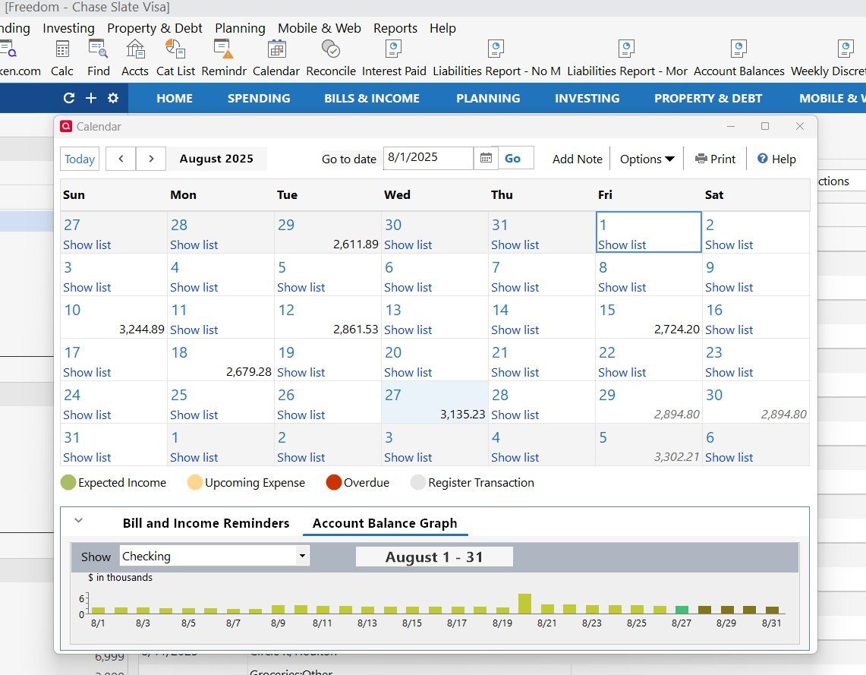
Task: Click the tall 8/20 balance bar
Action: (x=524, y=604)
